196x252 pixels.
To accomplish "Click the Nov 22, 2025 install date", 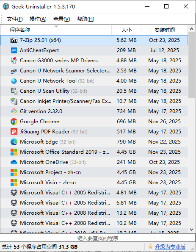I will pos(165,142).
